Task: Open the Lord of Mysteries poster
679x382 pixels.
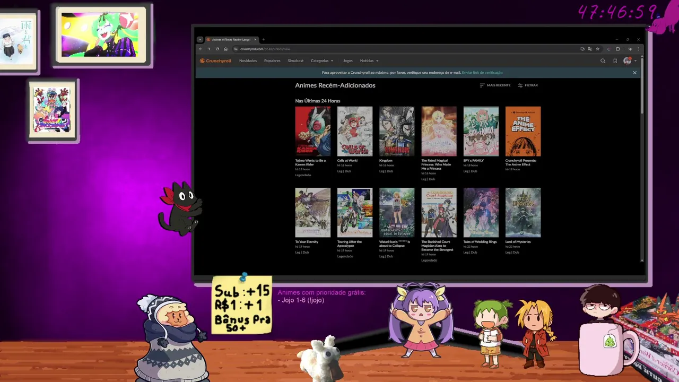Action: pyautogui.click(x=523, y=212)
